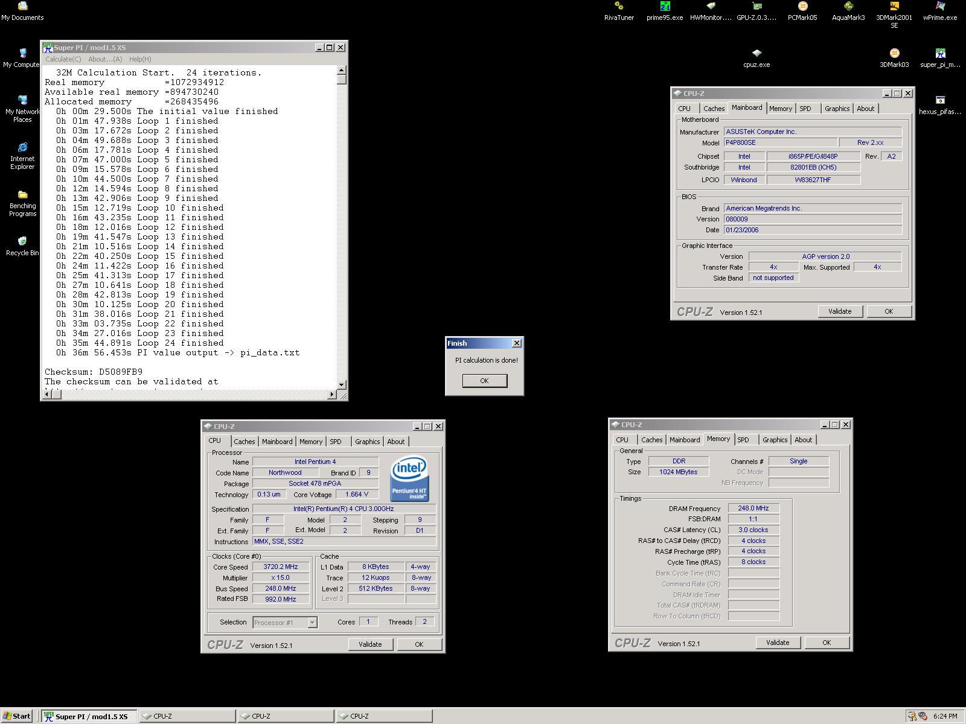The image size is (966, 724).
Task: Open the PCMark05 desktop icon
Action: (x=802, y=11)
